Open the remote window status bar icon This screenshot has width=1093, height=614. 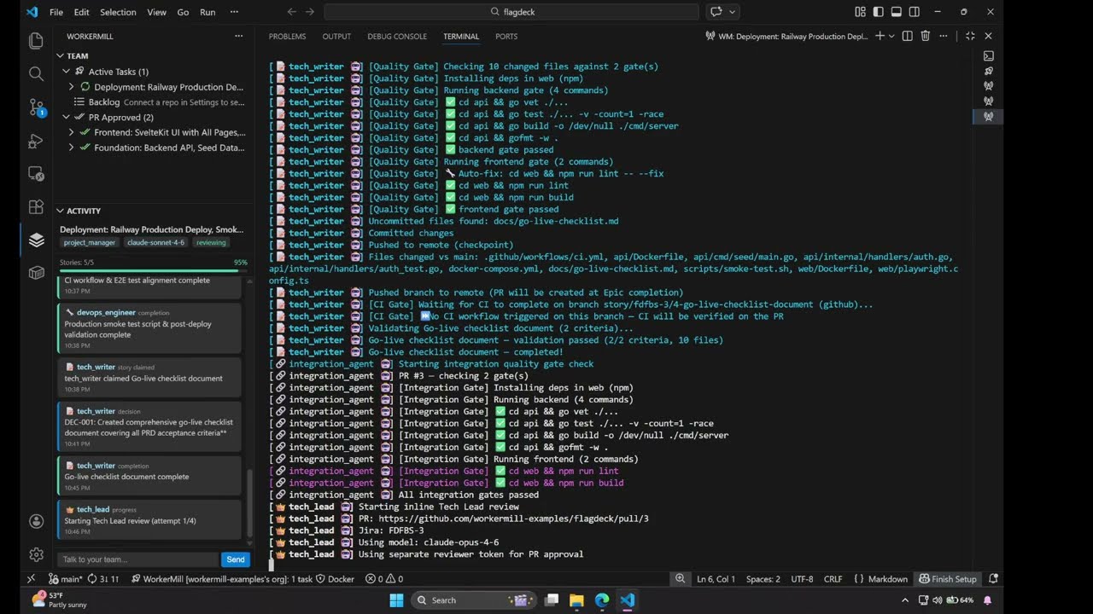click(x=32, y=578)
